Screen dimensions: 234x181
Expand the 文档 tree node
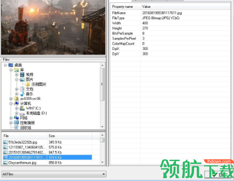tap(16, 89)
